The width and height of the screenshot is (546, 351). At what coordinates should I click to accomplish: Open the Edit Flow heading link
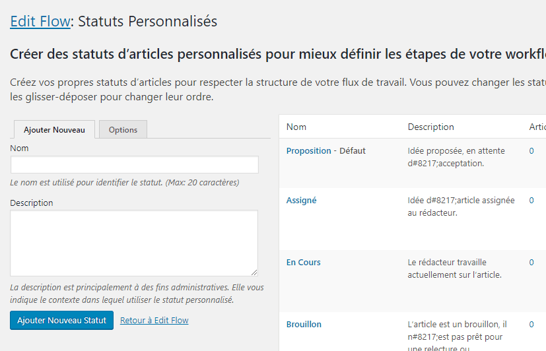coord(40,21)
